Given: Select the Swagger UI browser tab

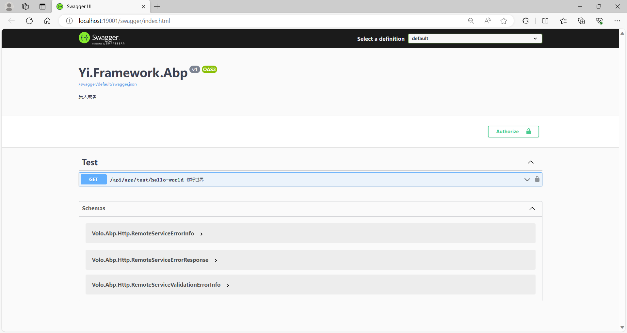Looking at the screenshot, I should coord(98,7).
